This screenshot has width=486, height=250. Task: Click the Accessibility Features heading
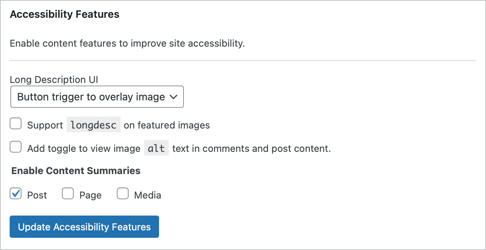tap(65, 14)
